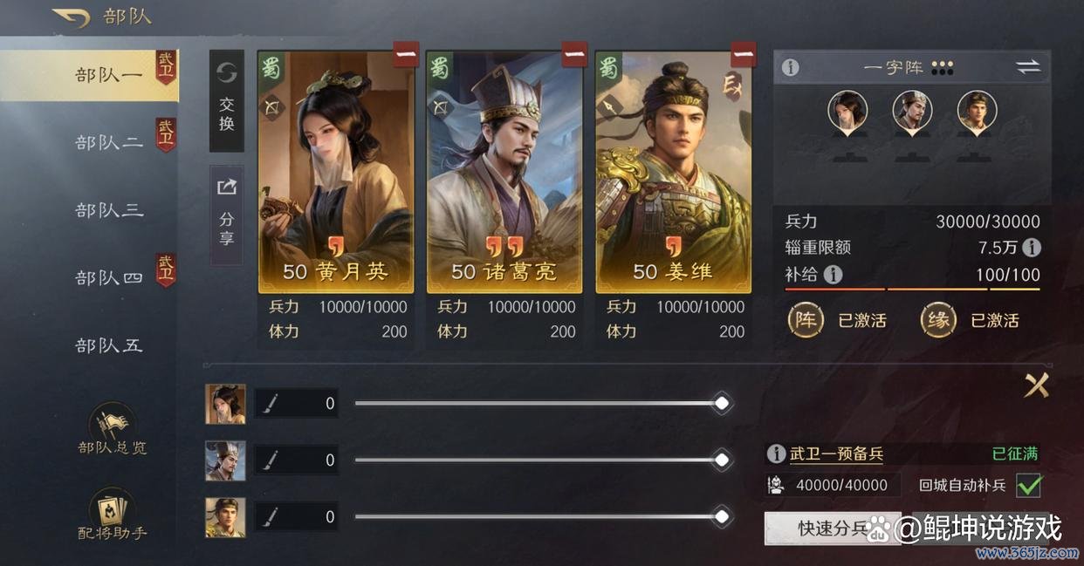1084x566 pixels.
Task: Remove 姜维 with red minus button
Action: tap(743, 54)
